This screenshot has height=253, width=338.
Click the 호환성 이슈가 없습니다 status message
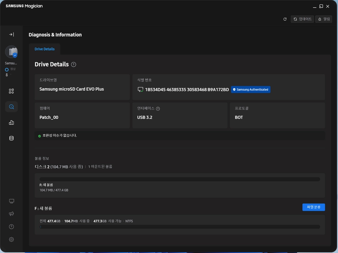tap(59, 136)
